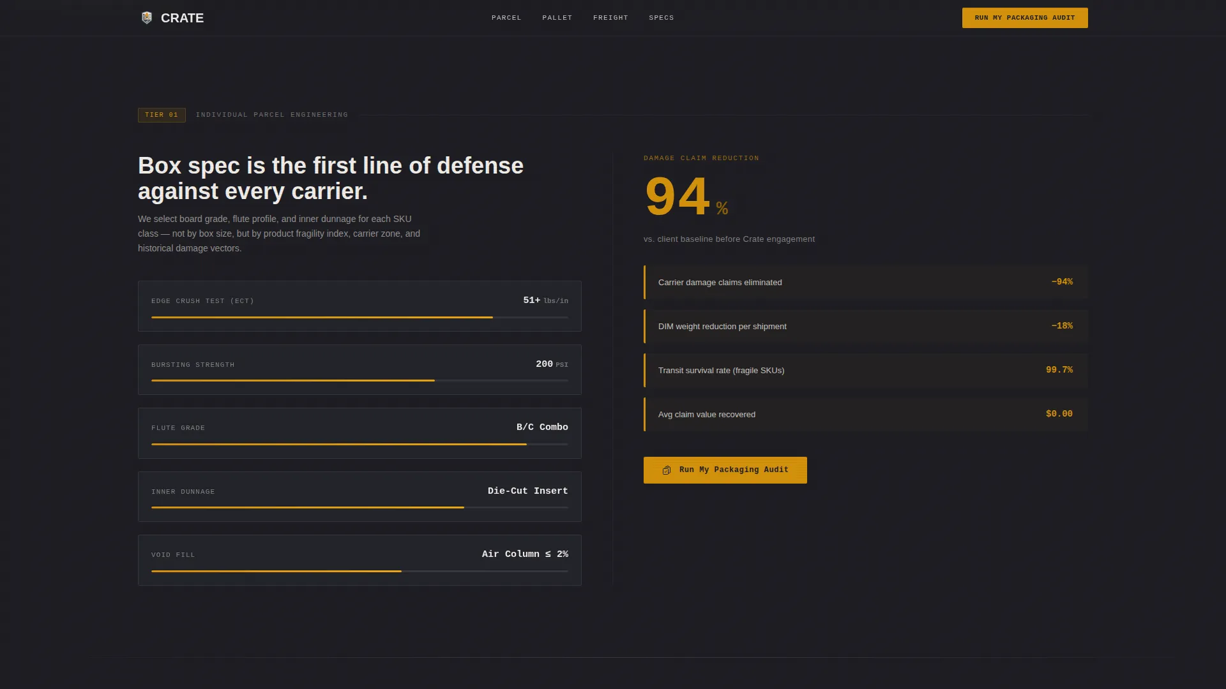Select the Flute Grade label
The image size is (1226, 689).
[x=178, y=428]
